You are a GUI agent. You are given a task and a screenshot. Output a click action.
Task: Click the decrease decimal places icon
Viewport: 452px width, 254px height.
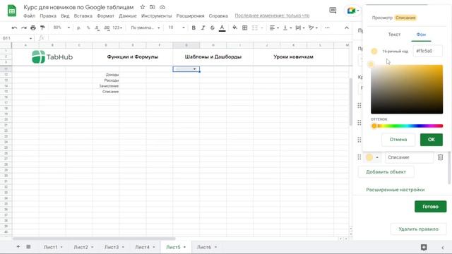coord(97,28)
